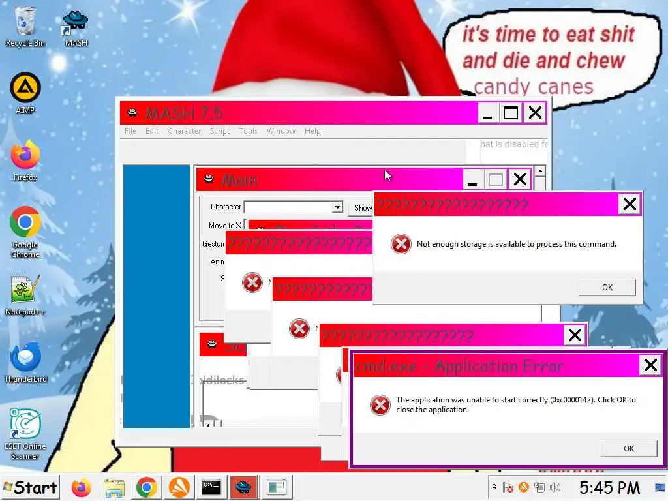
Task: Switch to the cmd console taskbar item
Action: (x=211, y=487)
